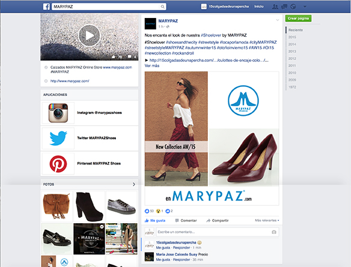Jump to 2014 in timeline
This screenshot has width=351, height=267.
(292, 44)
